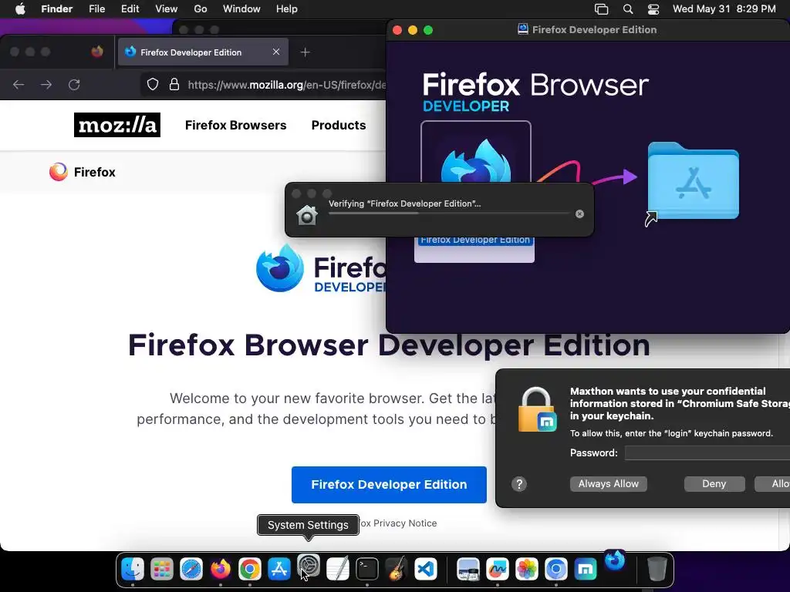Open the Finder menu
Viewport: 790px width, 592px height.
pyautogui.click(x=57, y=9)
